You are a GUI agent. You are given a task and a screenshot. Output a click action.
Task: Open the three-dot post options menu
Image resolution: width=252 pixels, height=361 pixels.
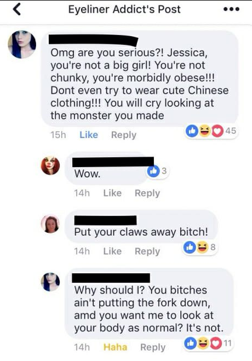[232, 9]
